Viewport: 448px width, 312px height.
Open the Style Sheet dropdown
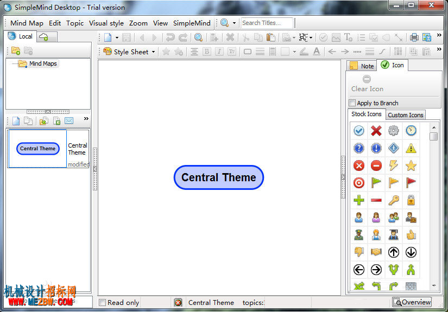tap(129, 52)
